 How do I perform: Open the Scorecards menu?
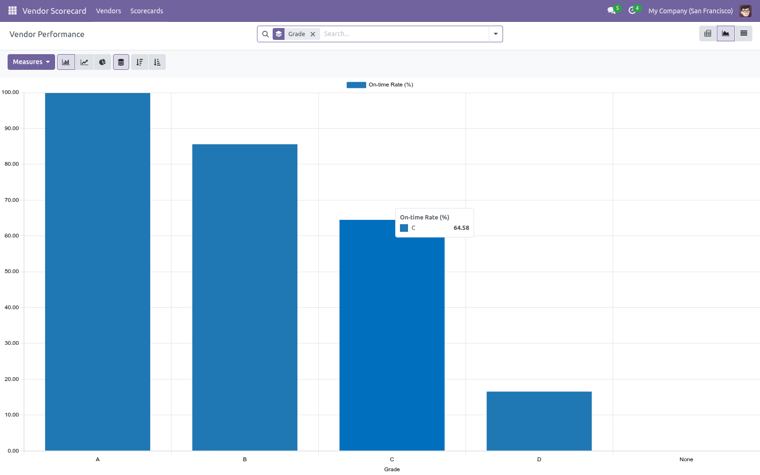click(x=147, y=11)
